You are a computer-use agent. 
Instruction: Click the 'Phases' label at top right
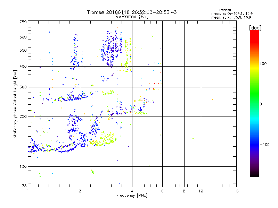pyautogui.click(x=225, y=10)
